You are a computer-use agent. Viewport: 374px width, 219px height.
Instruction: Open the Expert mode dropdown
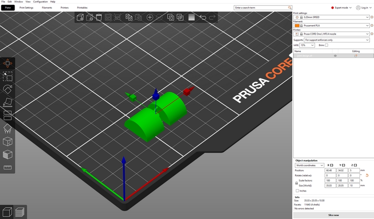[341, 7]
